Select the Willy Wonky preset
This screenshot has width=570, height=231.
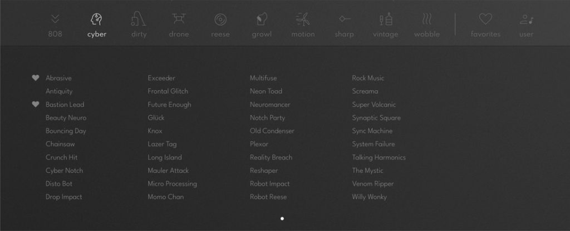click(370, 197)
